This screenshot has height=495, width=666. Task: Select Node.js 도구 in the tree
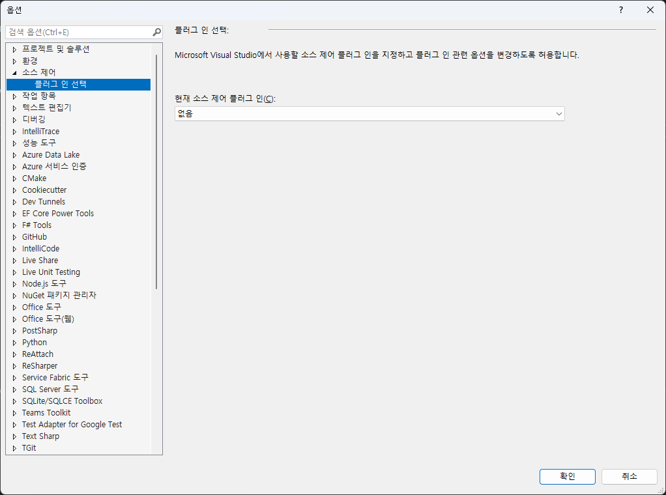point(44,283)
